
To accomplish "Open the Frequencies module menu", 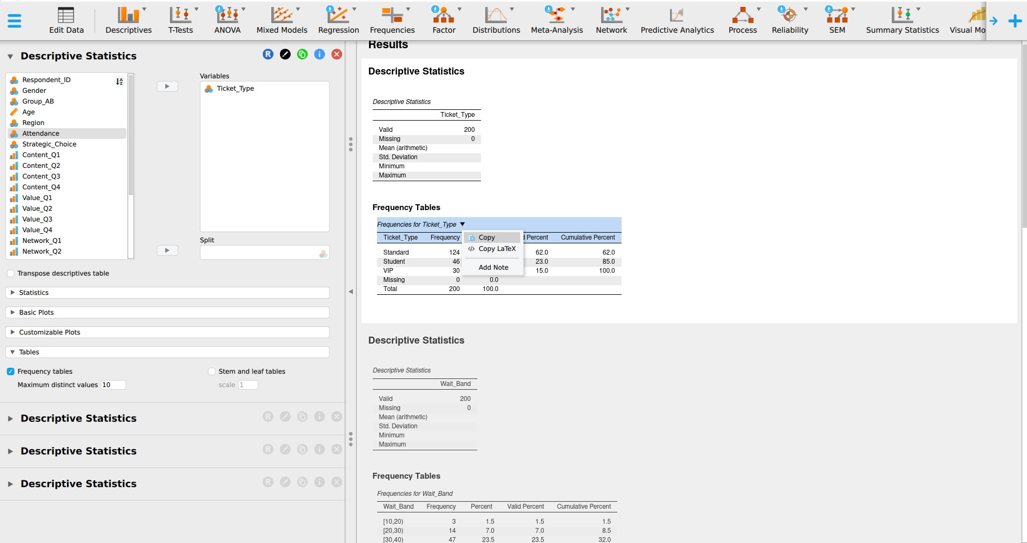I will [x=392, y=21].
